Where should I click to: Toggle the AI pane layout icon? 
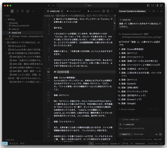157,5
